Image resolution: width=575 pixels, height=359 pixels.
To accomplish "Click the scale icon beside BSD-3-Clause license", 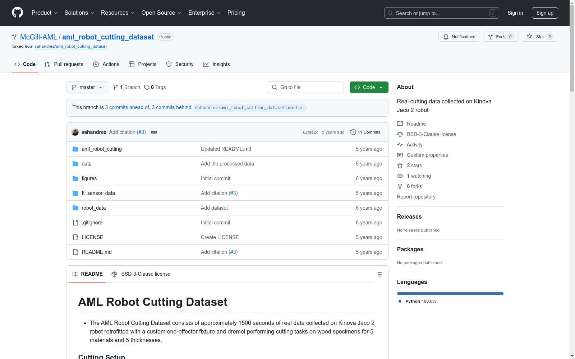I will pyautogui.click(x=400, y=134).
